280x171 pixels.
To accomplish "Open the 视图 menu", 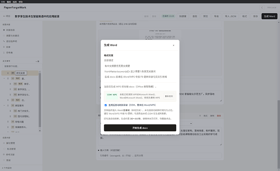I will pyautogui.click(x=15, y=2).
